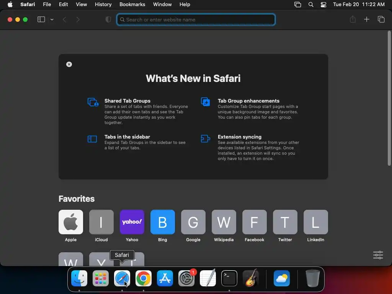Open Finder from the Dock

point(79,278)
